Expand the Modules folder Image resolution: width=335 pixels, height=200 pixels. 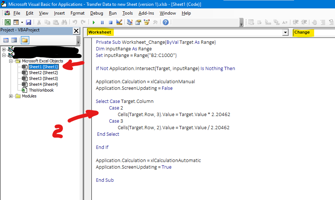(x=11, y=96)
